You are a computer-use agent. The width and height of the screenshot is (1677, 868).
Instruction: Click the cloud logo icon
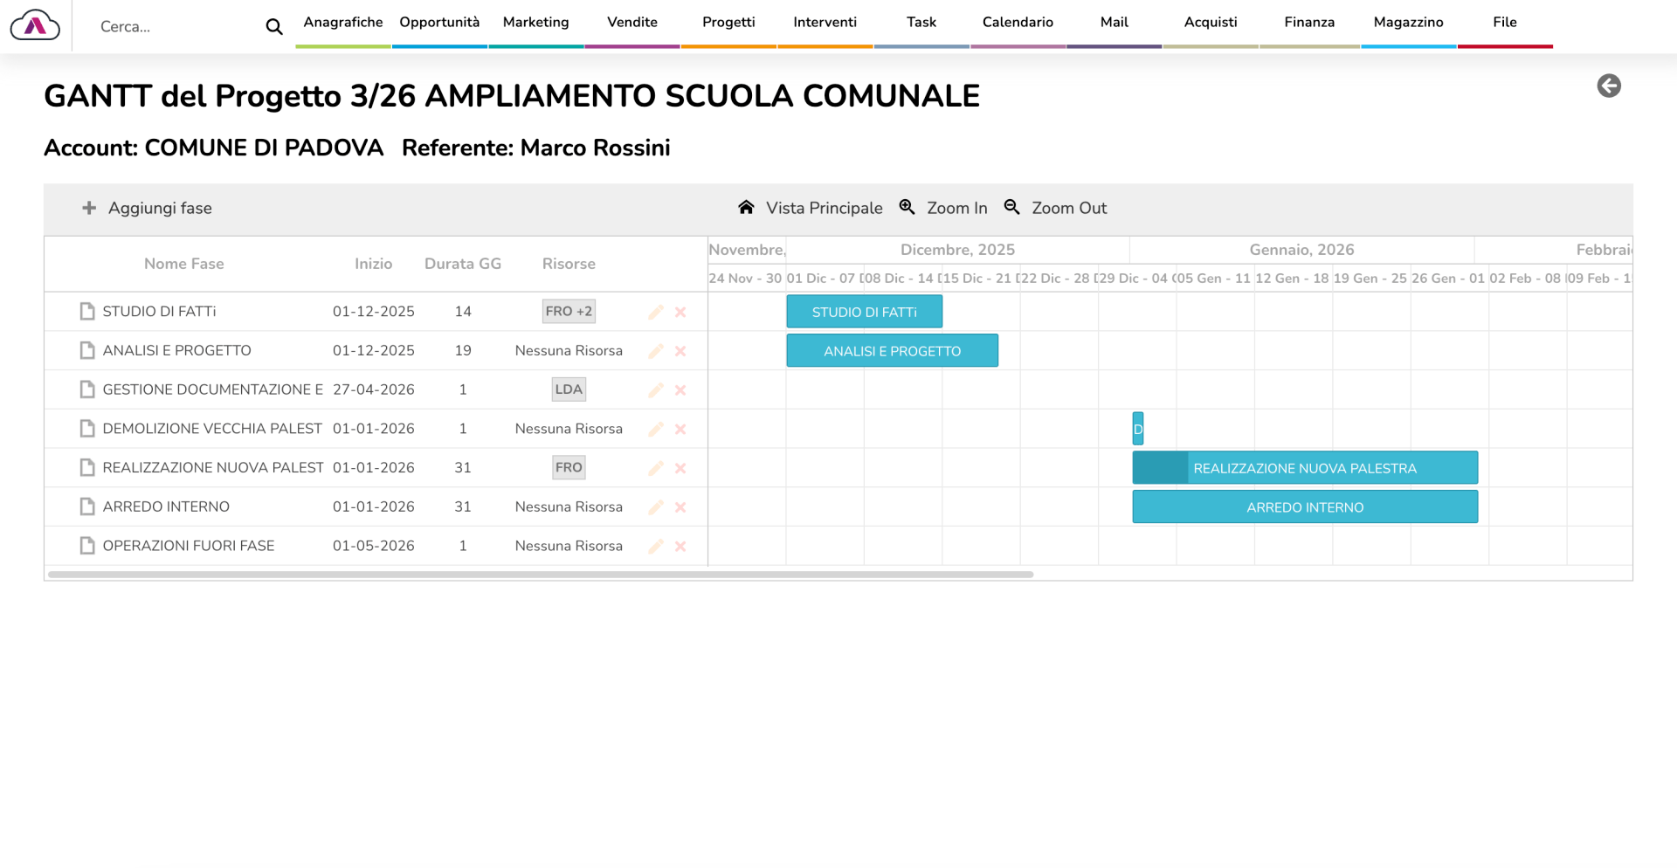[35, 26]
